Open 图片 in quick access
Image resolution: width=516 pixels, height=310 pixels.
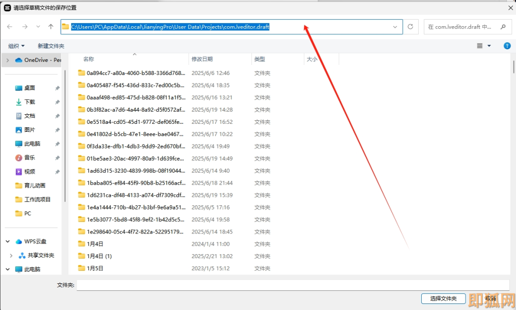(x=25, y=130)
